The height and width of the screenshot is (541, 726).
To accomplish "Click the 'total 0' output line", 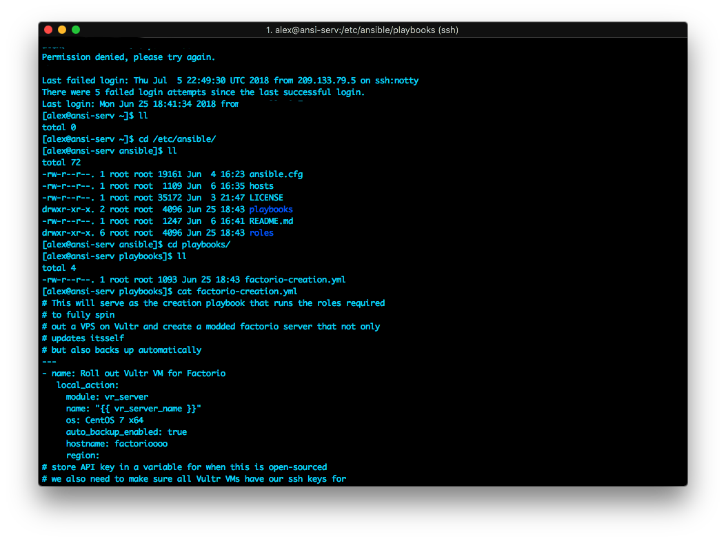I will [59, 127].
